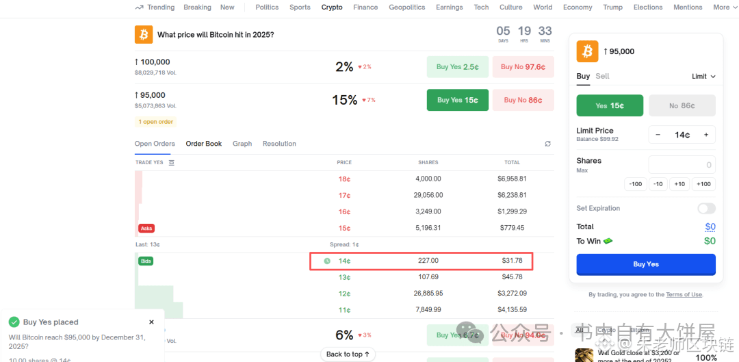Screen dimensions: 739x362
Task: Open the Politics category
Action: point(267,7)
